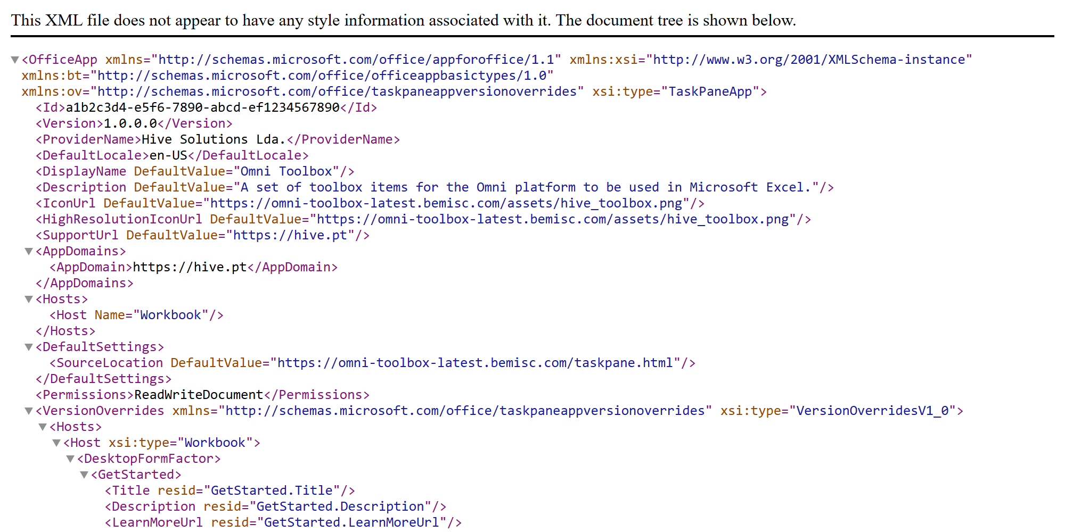Click the notice that the XML has no style information
This screenshot has width=1065, height=532.
tap(403, 20)
